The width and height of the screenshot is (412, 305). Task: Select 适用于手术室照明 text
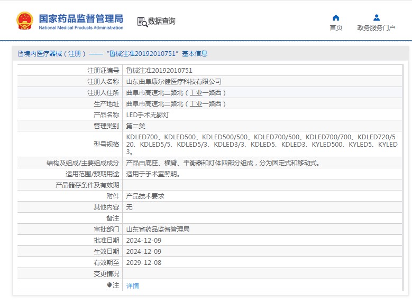(153, 174)
